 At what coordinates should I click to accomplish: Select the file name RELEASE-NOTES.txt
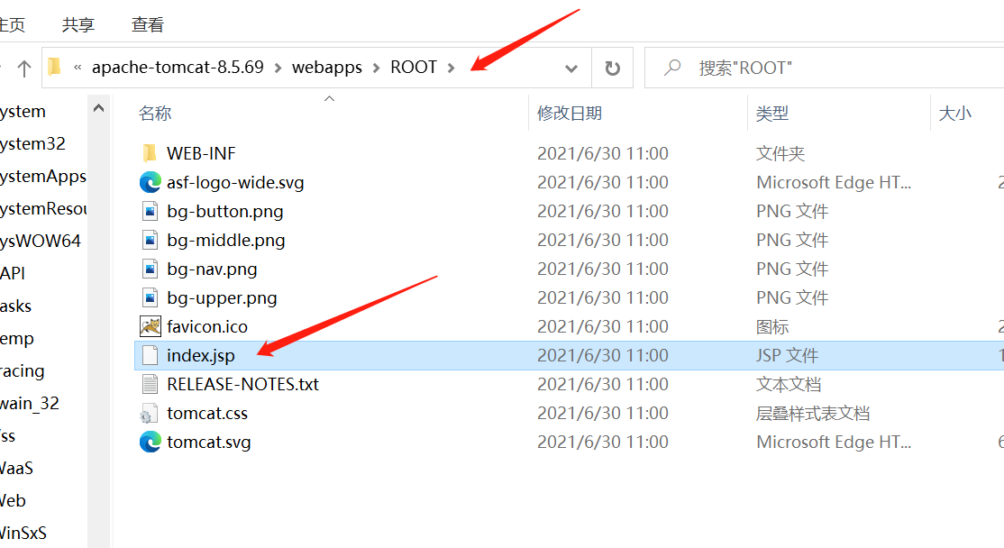coord(242,384)
